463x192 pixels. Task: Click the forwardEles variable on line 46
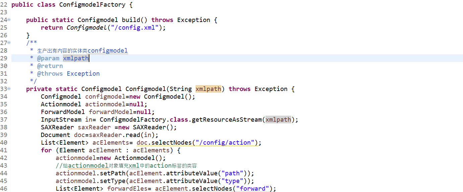tap(127, 189)
